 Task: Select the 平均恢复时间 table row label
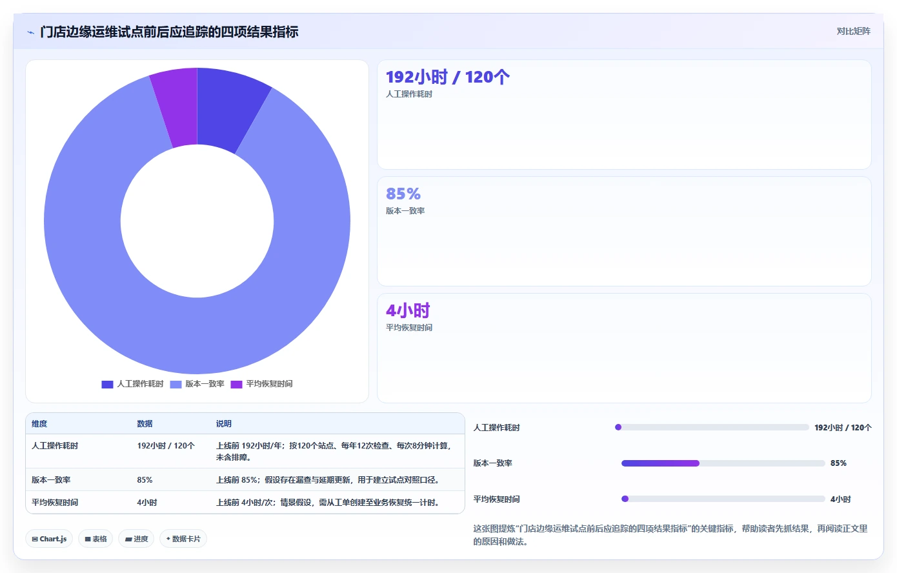(55, 503)
